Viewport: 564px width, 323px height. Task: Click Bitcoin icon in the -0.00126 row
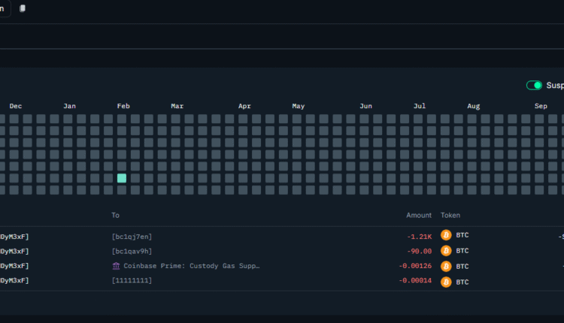coord(446,266)
